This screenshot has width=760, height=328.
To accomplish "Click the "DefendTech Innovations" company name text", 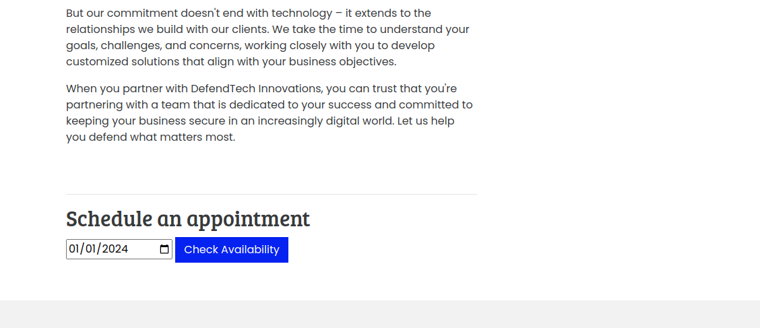I will click(257, 89).
